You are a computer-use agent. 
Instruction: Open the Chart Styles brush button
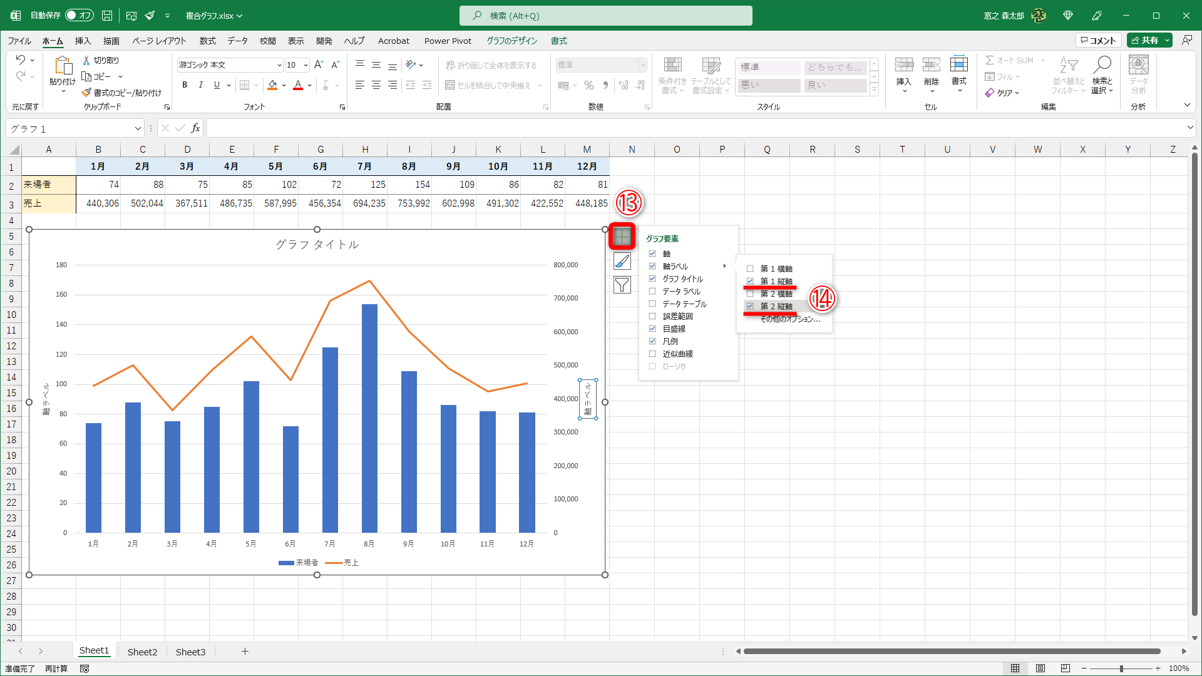coord(622,261)
